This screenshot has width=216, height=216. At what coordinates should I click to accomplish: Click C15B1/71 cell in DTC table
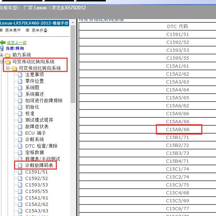click(x=177, y=138)
